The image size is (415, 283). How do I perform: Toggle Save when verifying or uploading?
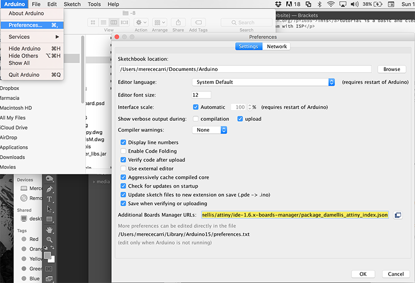[123, 203]
